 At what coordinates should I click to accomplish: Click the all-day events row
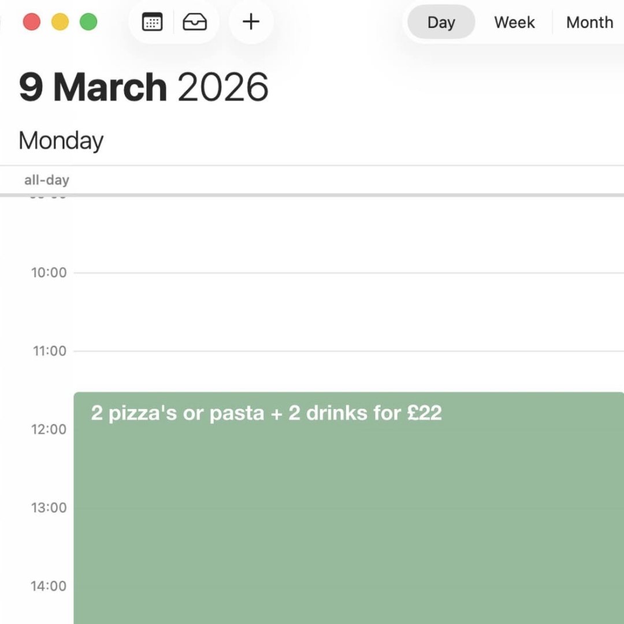tap(347, 180)
